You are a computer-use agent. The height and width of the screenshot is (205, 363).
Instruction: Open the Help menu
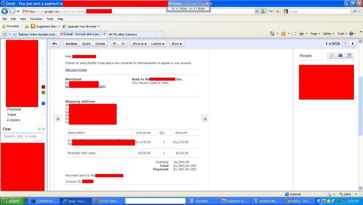pyautogui.click(x=60, y=19)
